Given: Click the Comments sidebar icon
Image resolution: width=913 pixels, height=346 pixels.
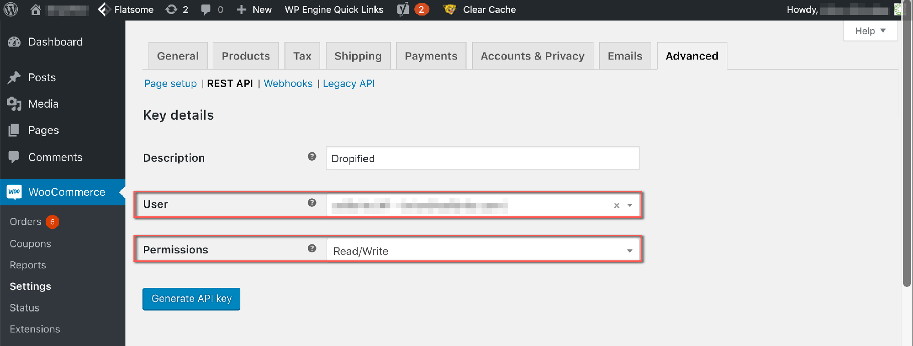Looking at the screenshot, I should pos(15,157).
